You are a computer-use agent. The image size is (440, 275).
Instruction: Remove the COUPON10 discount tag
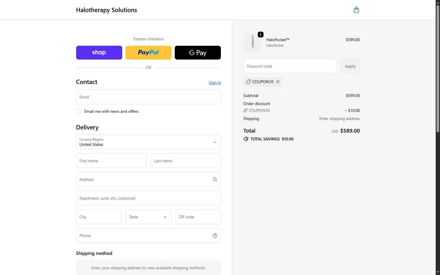tap(278, 82)
